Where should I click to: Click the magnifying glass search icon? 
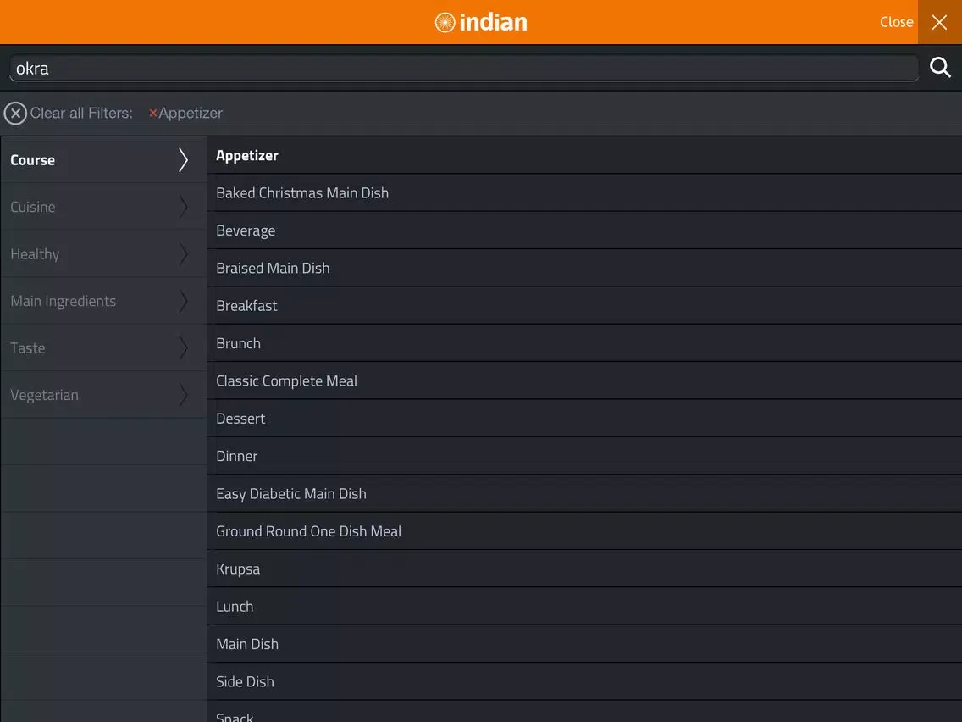(940, 68)
